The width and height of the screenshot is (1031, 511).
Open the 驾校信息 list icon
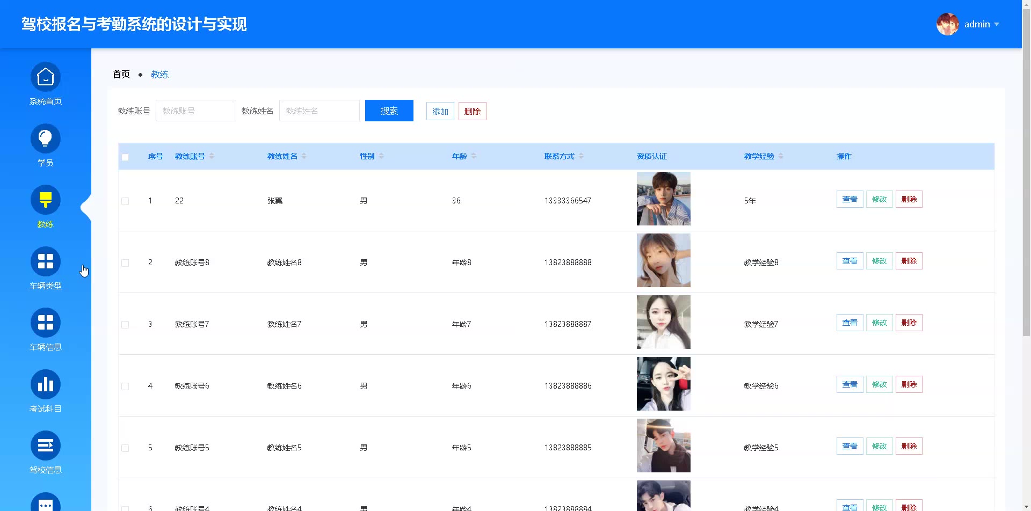[46, 446]
